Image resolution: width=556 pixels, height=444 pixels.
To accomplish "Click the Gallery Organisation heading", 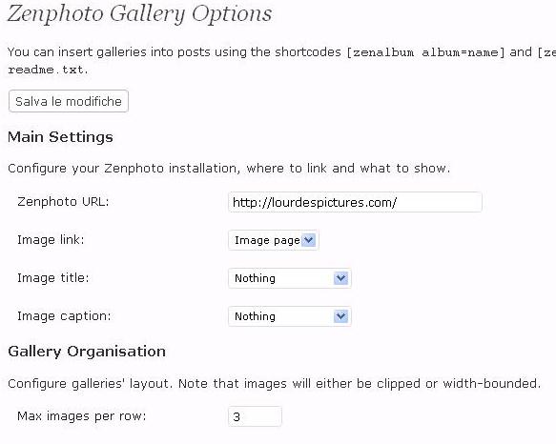I will click(87, 352).
